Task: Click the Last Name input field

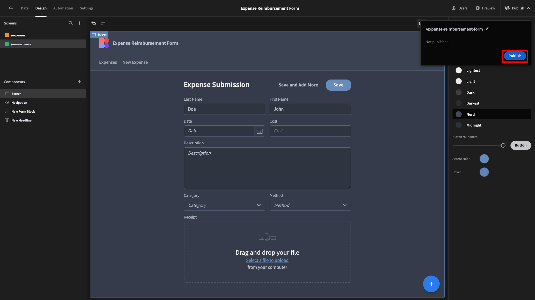Action: pyautogui.click(x=224, y=109)
